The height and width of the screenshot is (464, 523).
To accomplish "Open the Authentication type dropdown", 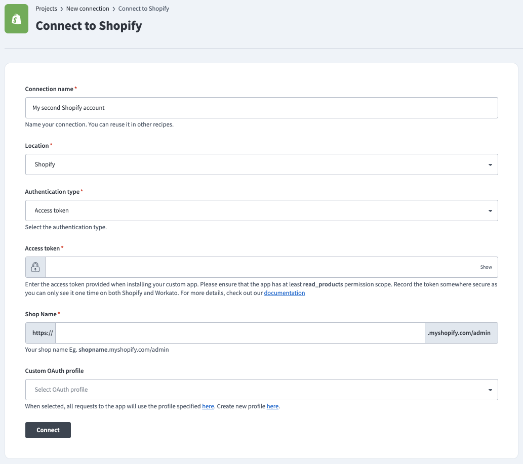I will pos(261,210).
